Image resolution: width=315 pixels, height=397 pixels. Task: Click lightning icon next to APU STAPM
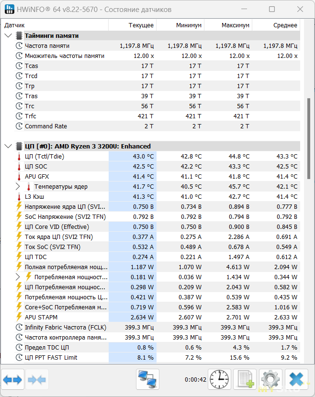pyautogui.click(x=19, y=317)
